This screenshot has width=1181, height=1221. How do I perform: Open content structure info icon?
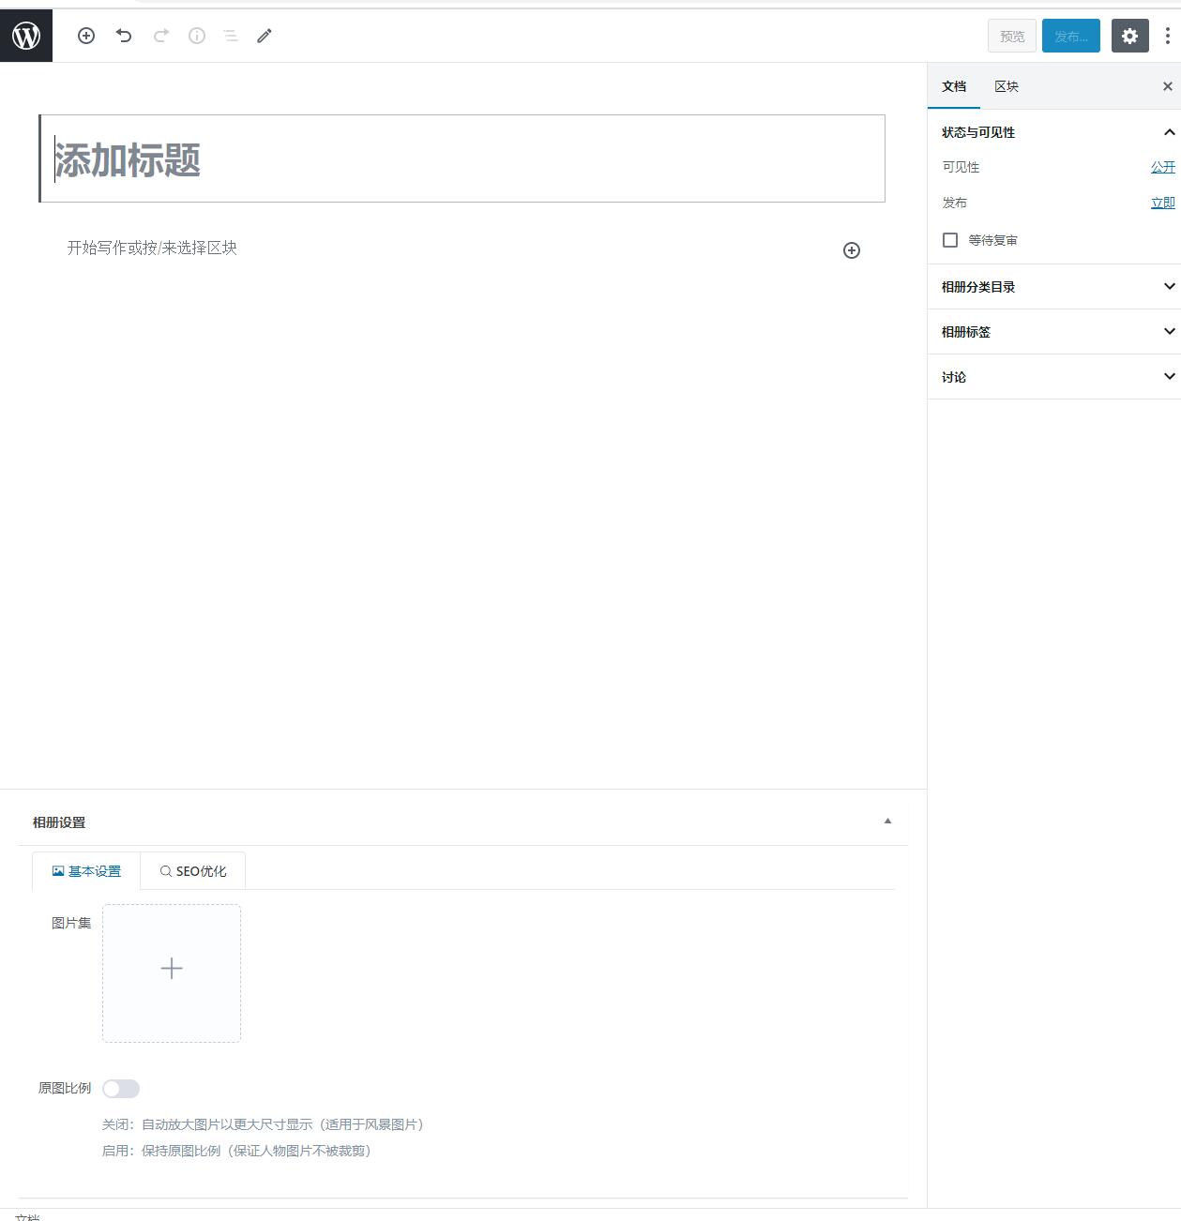pyautogui.click(x=197, y=36)
